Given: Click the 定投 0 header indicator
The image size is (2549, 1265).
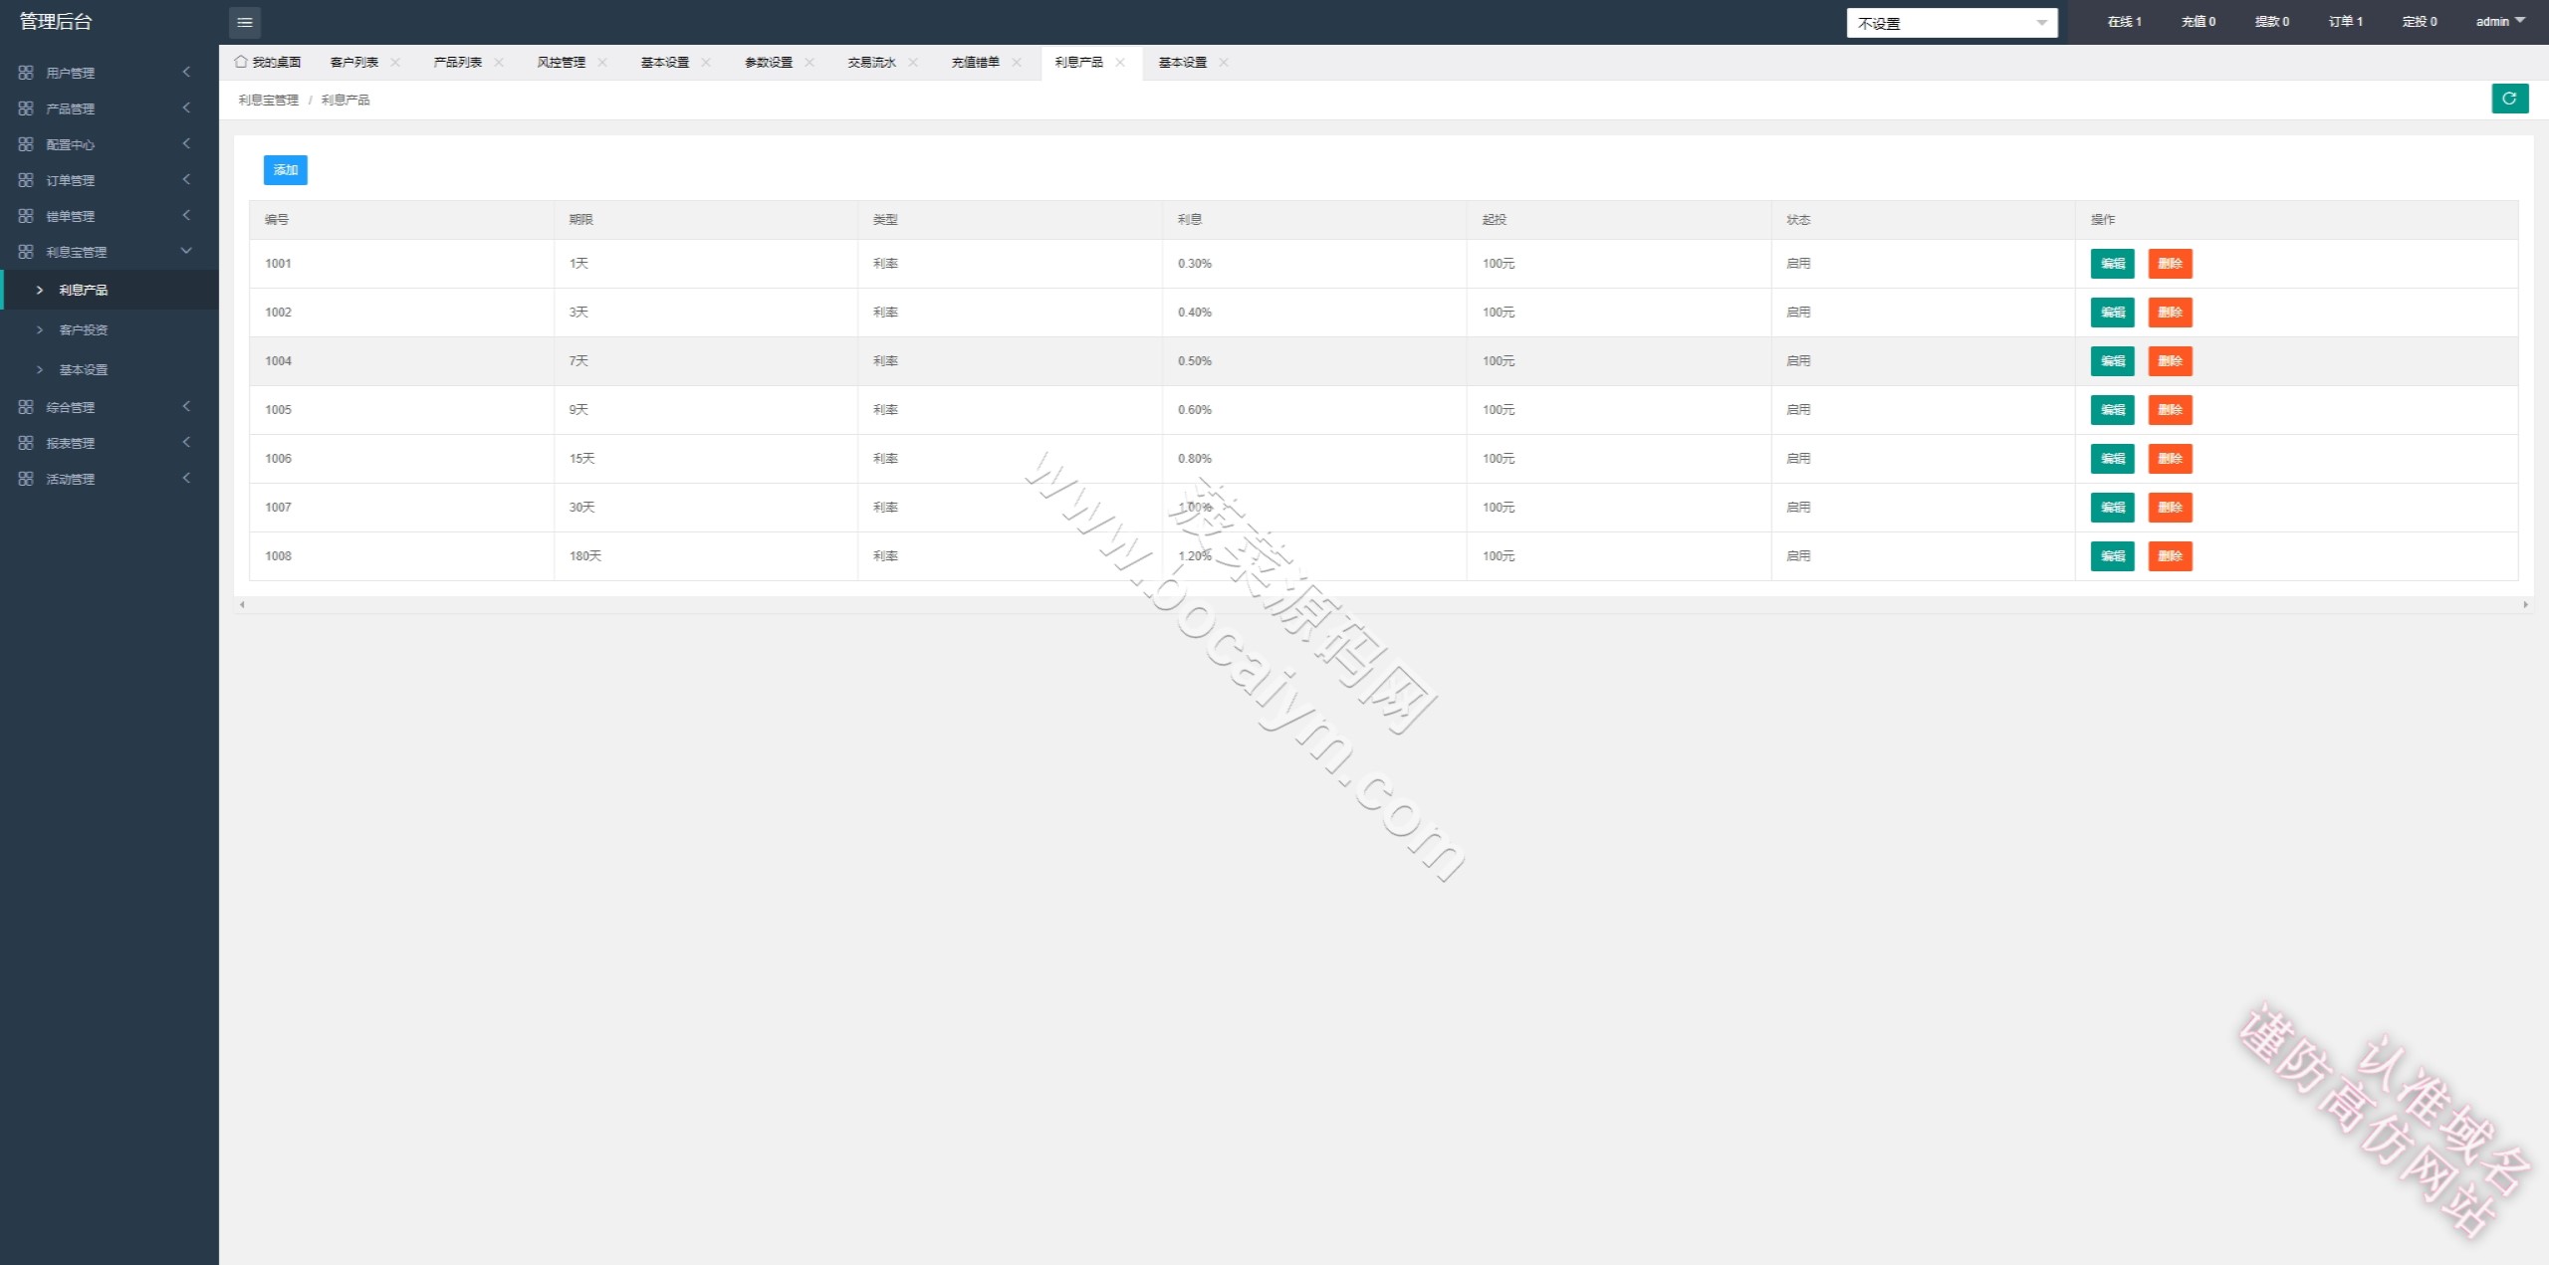Looking at the screenshot, I should click(2420, 22).
